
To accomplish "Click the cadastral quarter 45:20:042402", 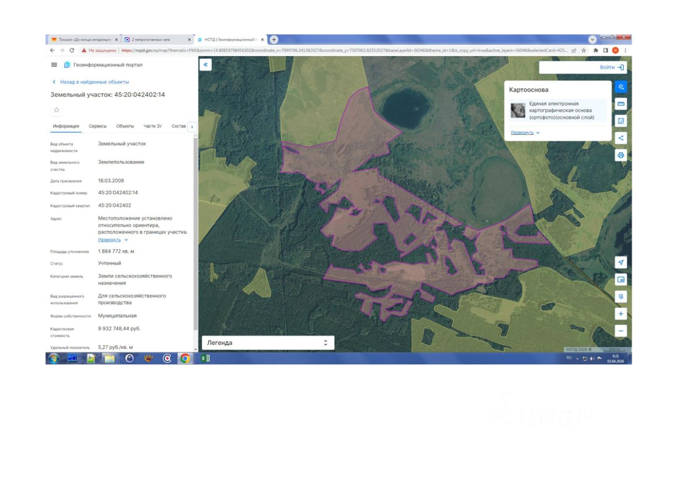I will (x=114, y=205).
